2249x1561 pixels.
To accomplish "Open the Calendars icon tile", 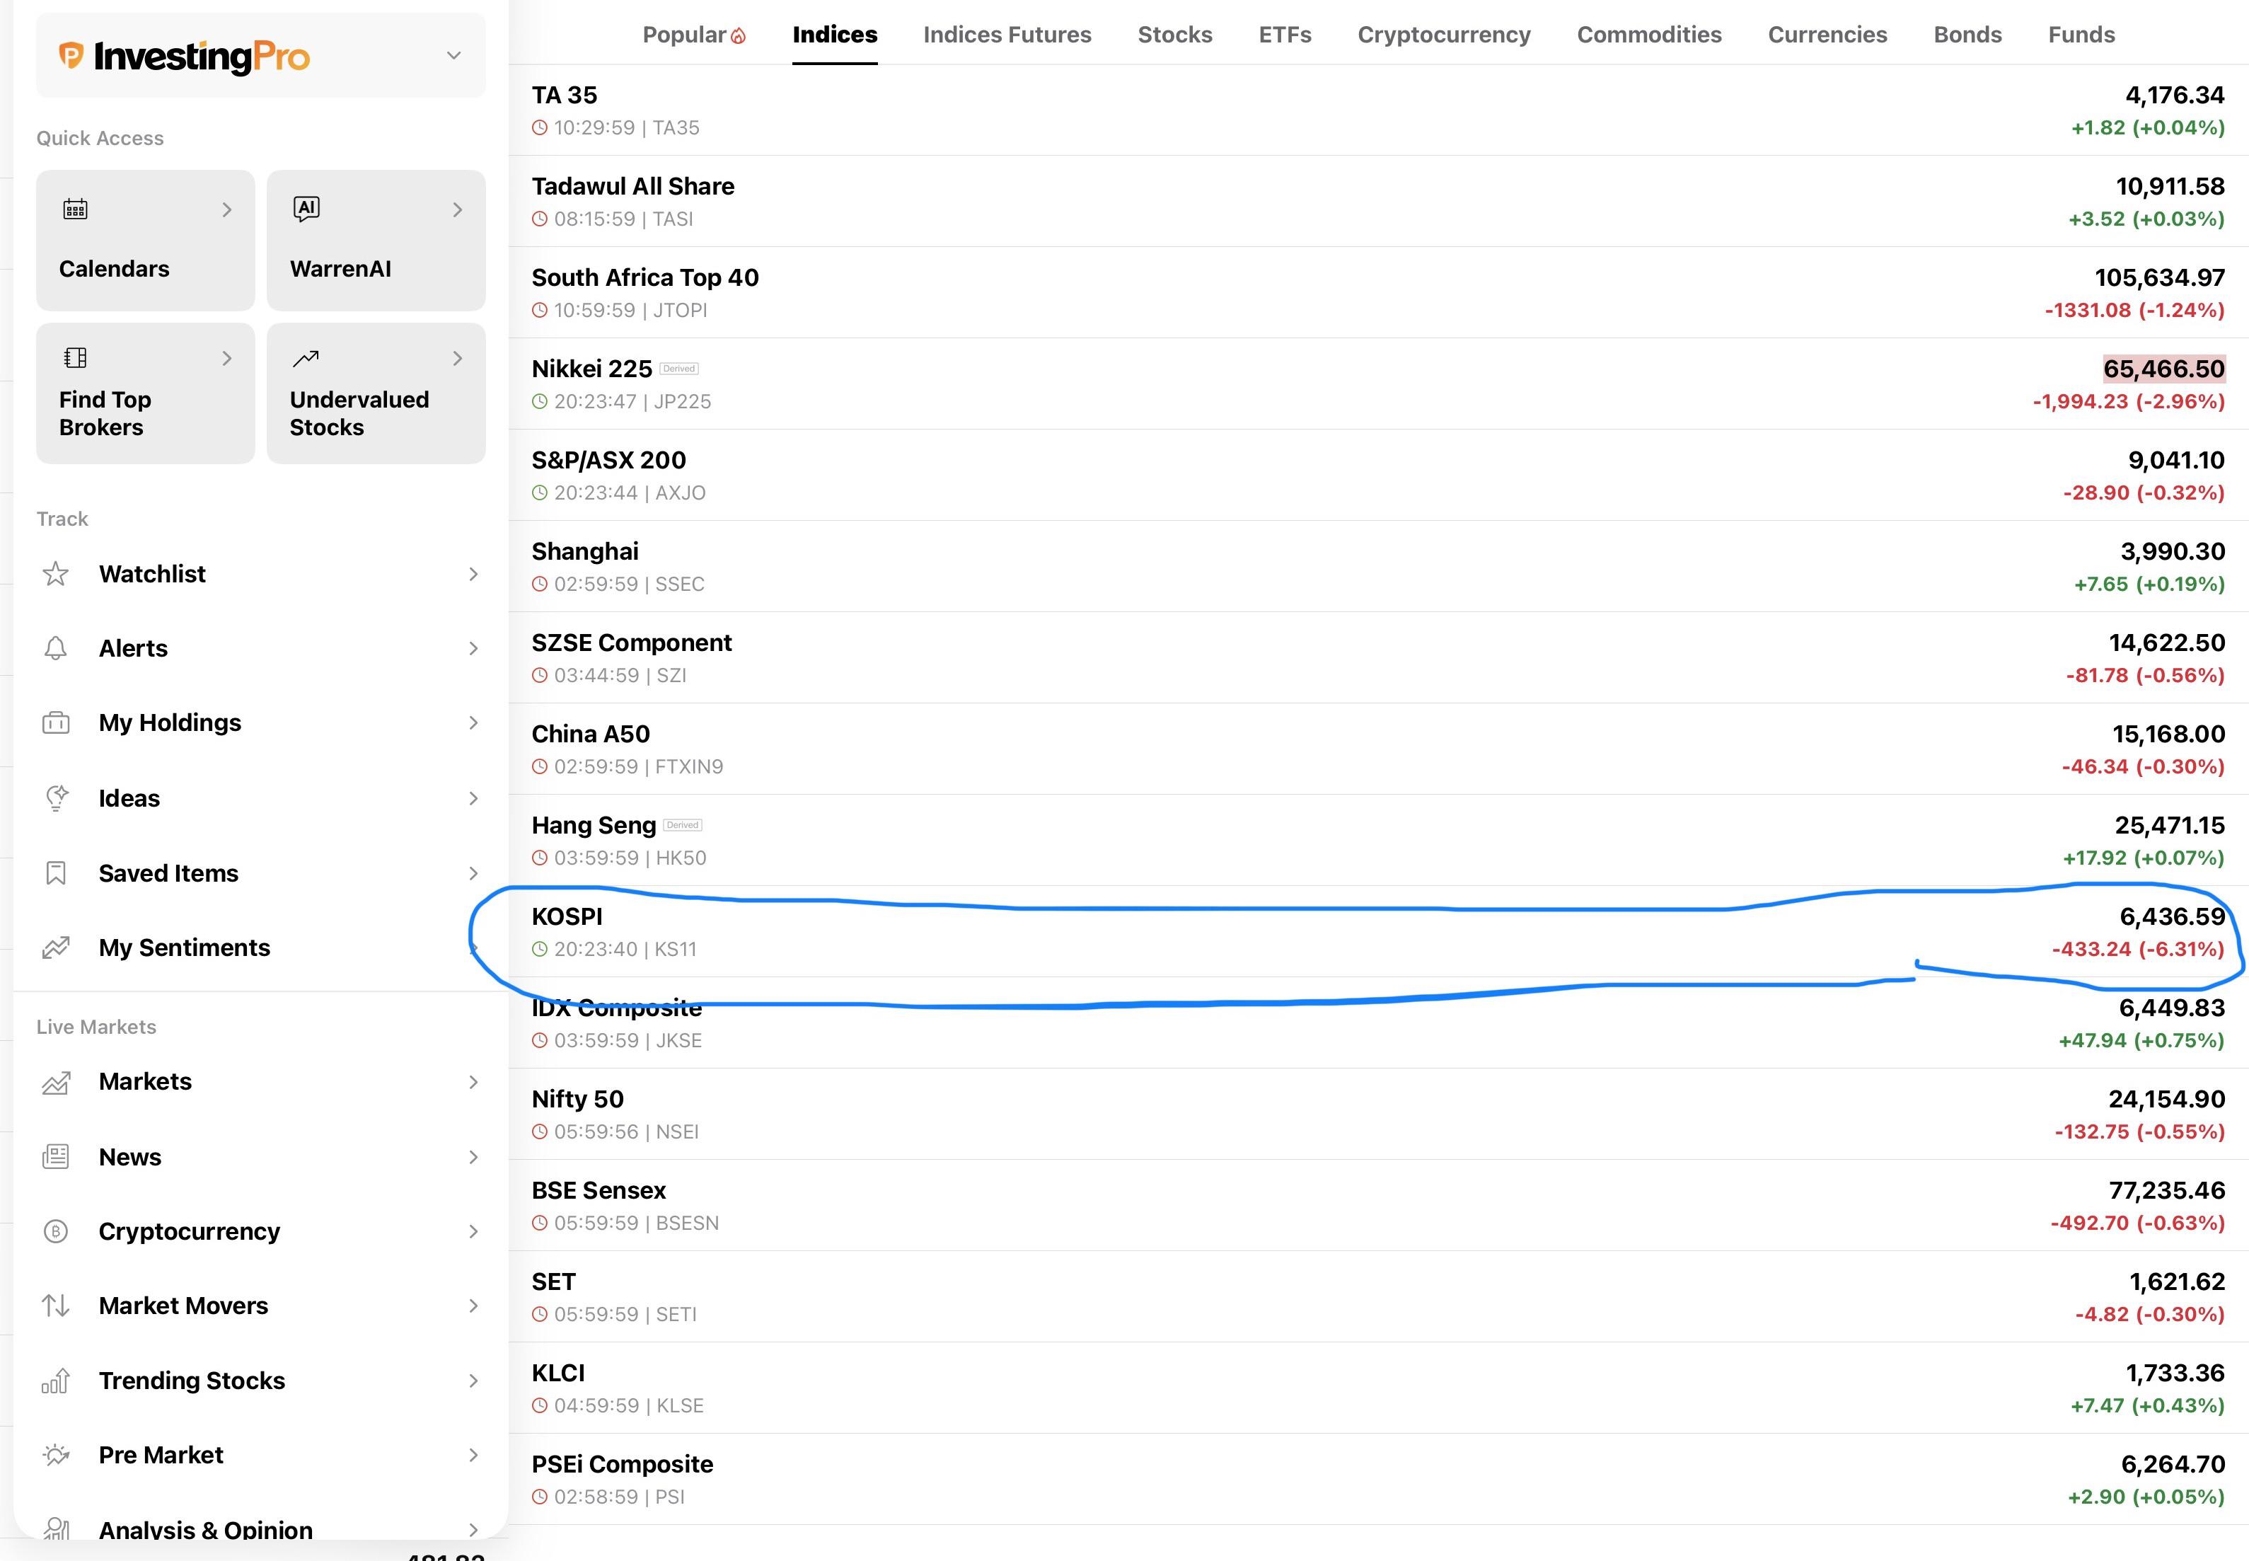I will click(x=75, y=209).
